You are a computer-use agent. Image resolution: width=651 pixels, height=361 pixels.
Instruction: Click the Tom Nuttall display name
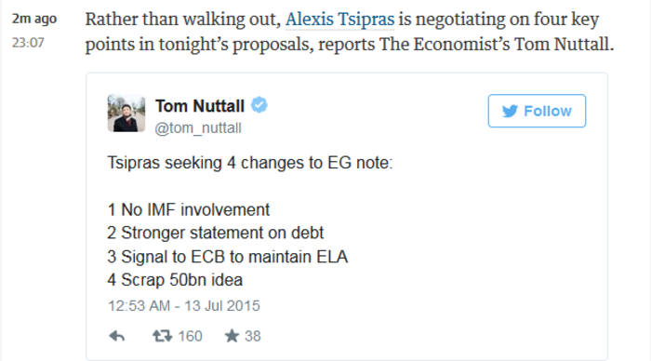(200, 106)
